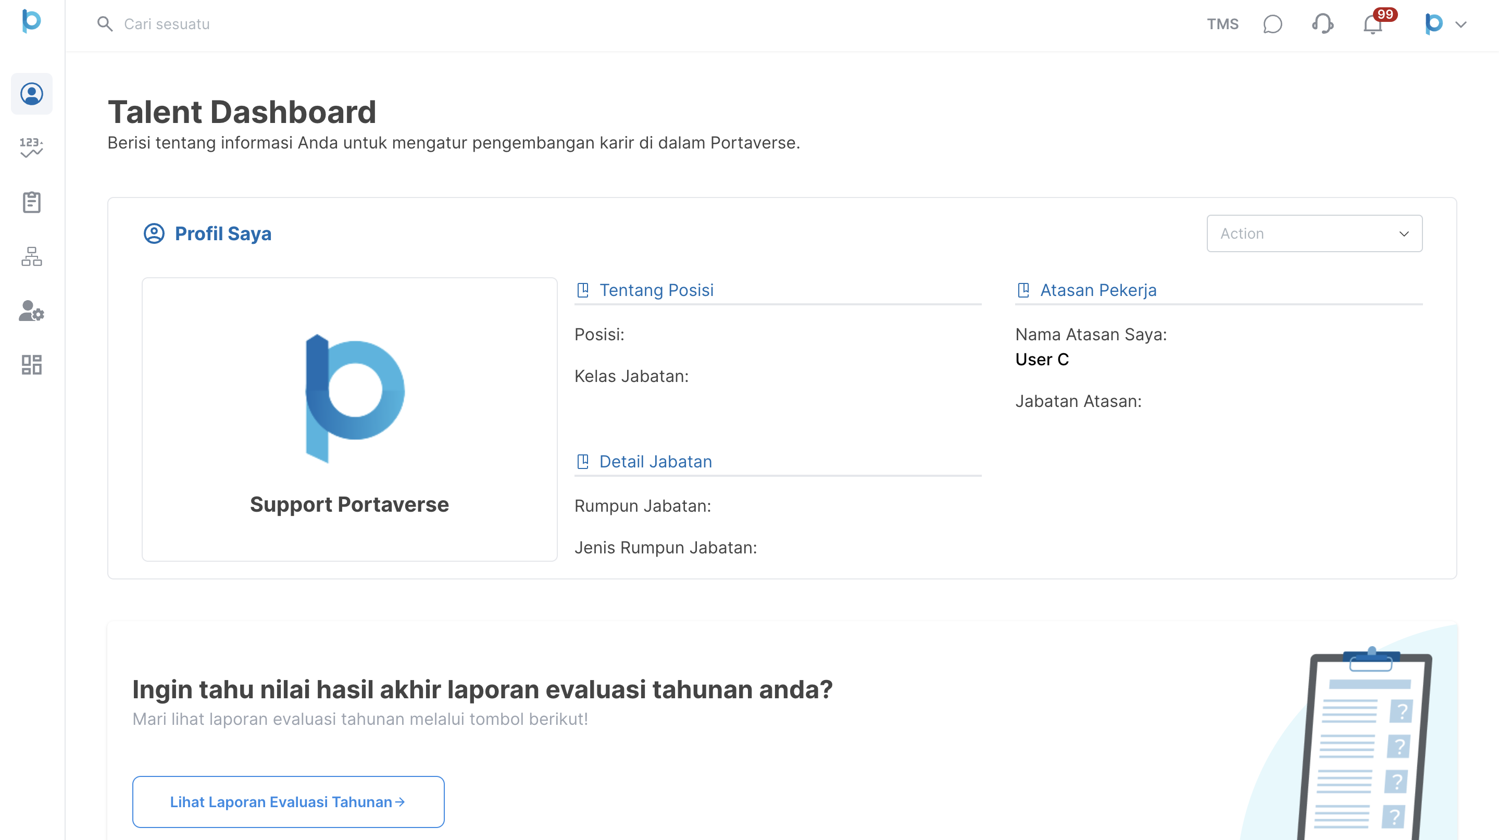Screen dimensions: 1499x840
Task: Click Lihat Laporan Evaluasi Tahunan button
Action: pyautogui.click(x=288, y=801)
